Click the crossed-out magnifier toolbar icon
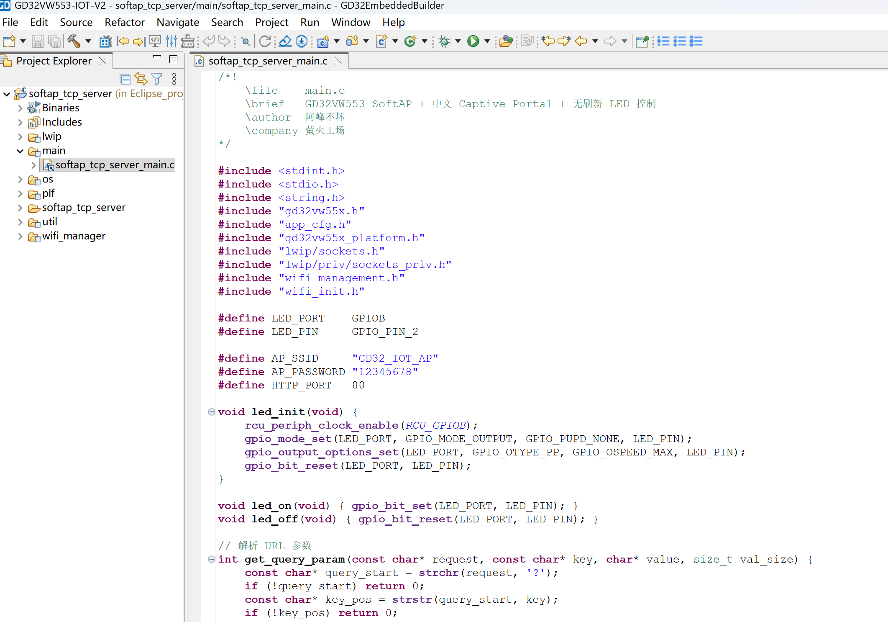This screenshot has width=888, height=622. point(246,41)
